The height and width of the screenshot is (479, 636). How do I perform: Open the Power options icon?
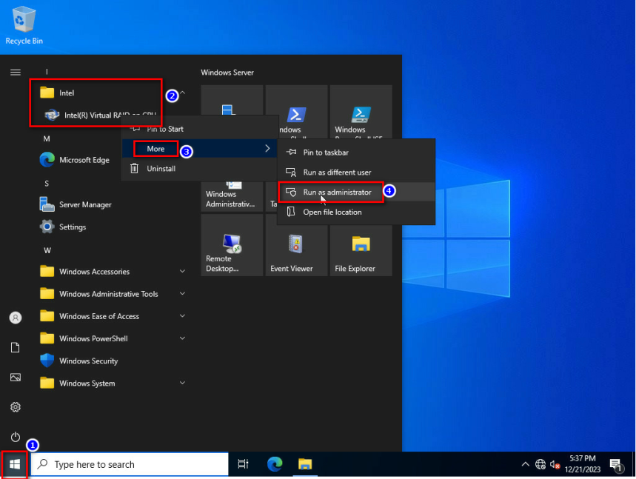[x=16, y=437]
